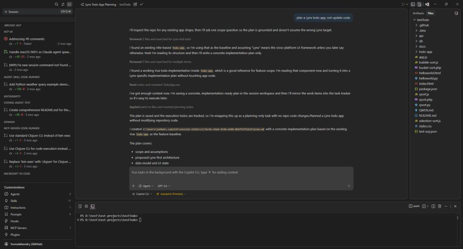
Task: Toggle the session list view icon
Action: tap(69, 4)
